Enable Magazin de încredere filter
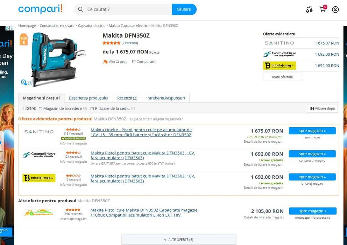This screenshot has height=245, width=347. click(41, 109)
